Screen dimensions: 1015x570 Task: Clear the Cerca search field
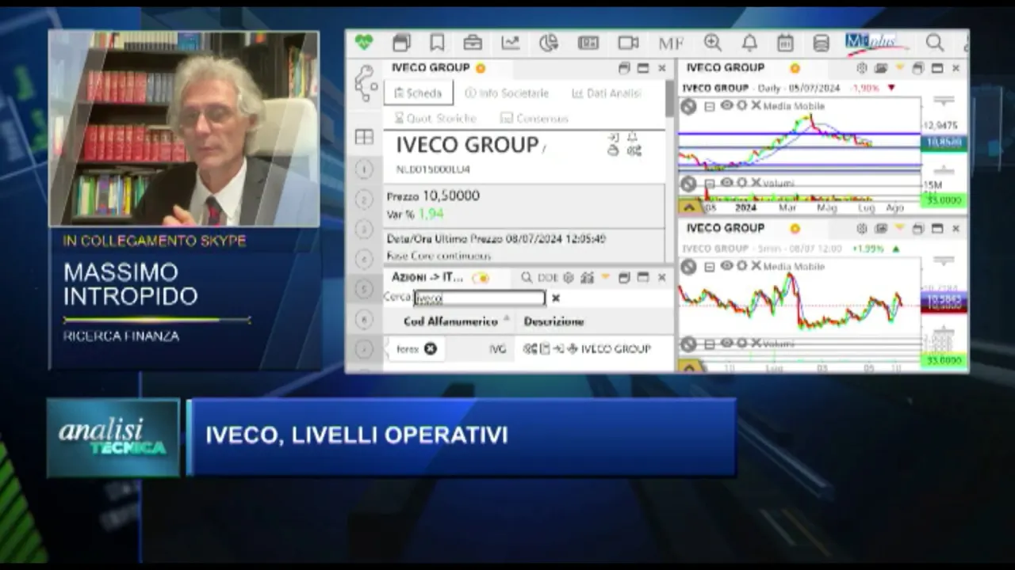pyautogui.click(x=556, y=298)
